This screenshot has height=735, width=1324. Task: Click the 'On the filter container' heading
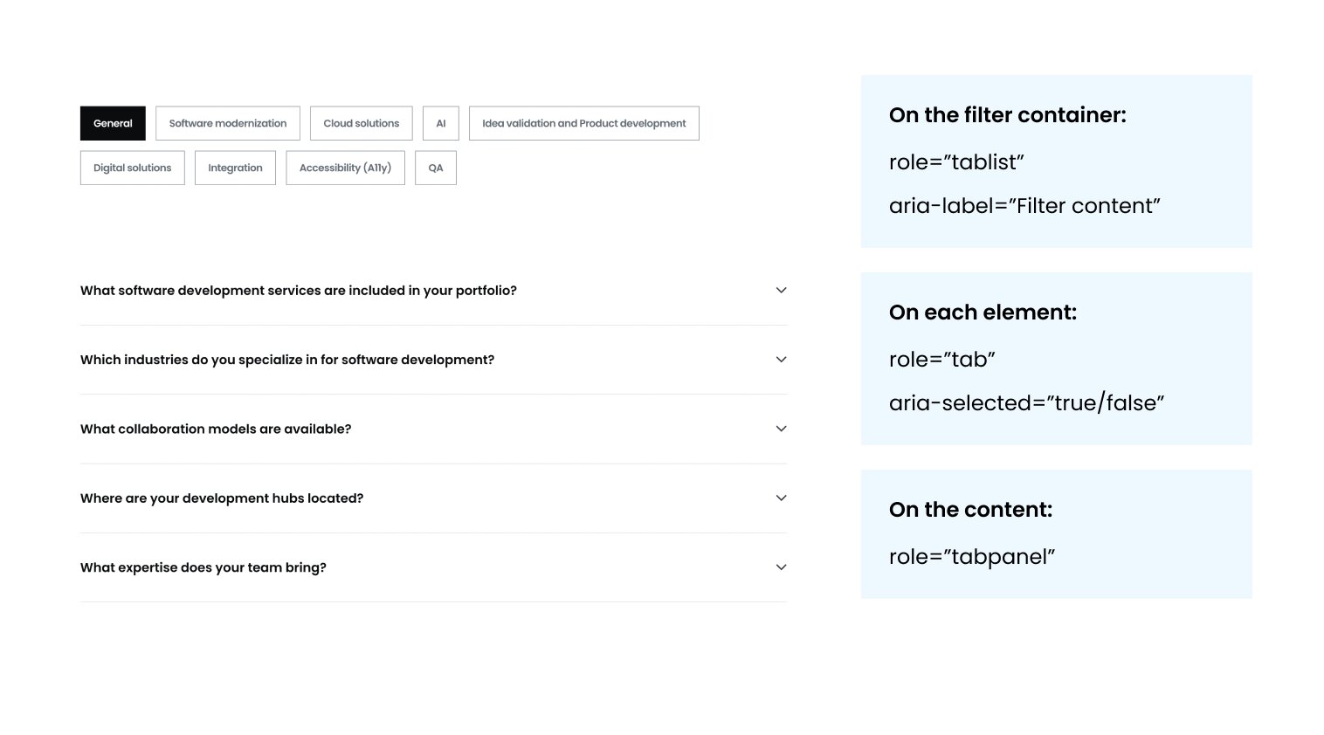pos(1007,115)
